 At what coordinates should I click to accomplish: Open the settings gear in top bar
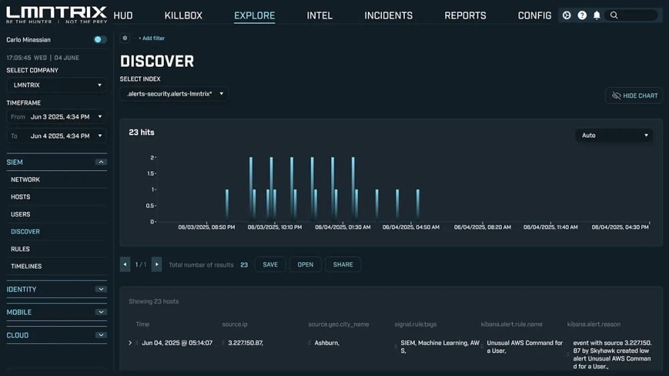(x=566, y=15)
